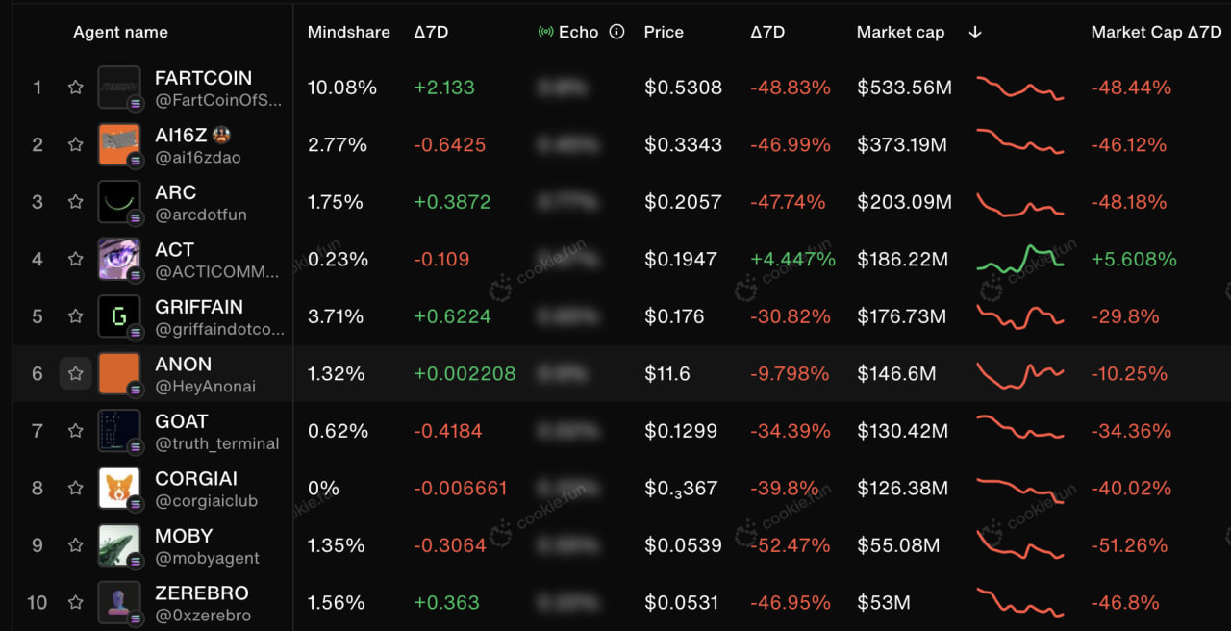
Task: Toggle favorite star for FARTCOIN
Action: point(75,88)
